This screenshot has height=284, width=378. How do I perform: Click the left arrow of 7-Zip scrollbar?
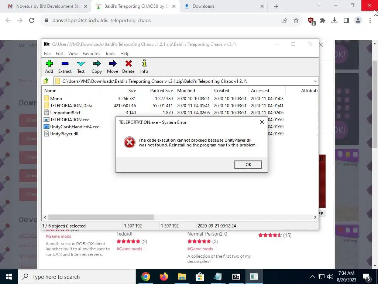pyautogui.click(x=45, y=217)
